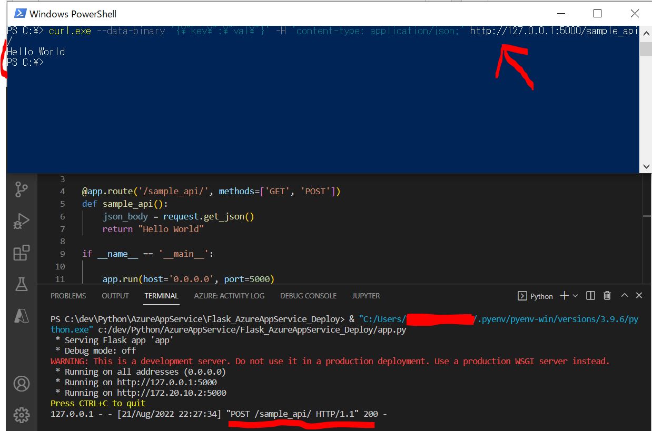The image size is (652, 431).
Task: Open the Source Control view
Action: [21, 189]
